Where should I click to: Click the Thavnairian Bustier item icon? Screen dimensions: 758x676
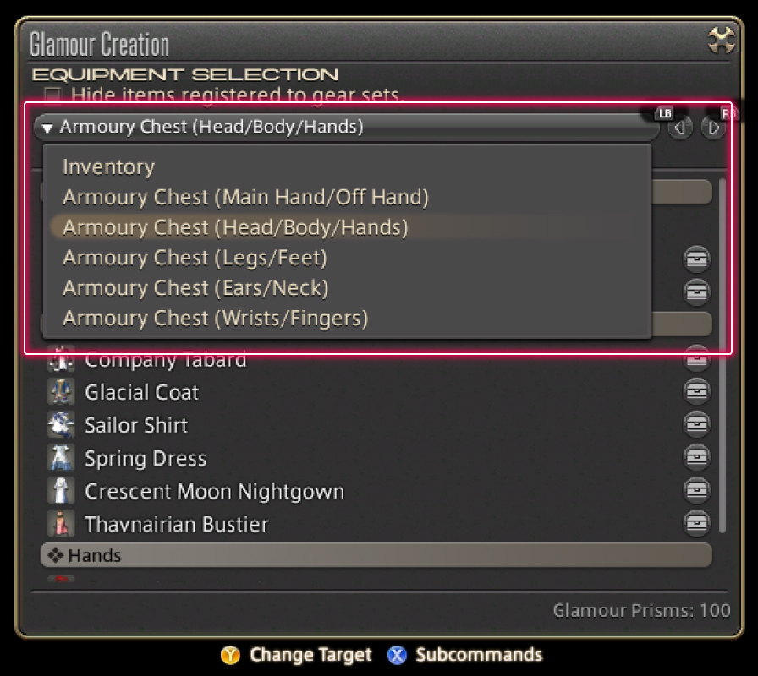tap(61, 524)
